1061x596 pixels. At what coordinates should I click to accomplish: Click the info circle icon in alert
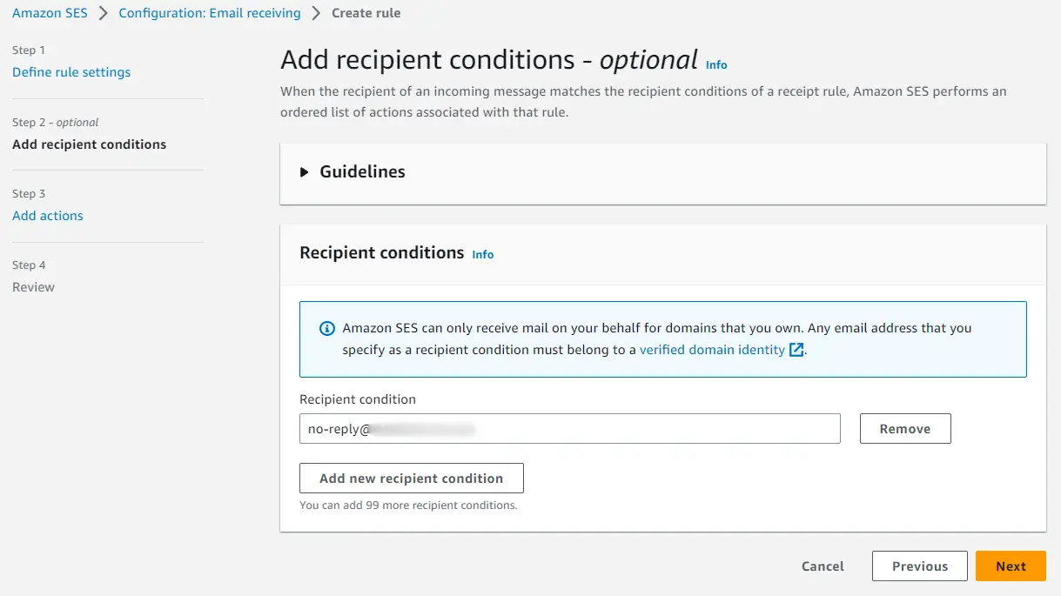pos(327,329)
